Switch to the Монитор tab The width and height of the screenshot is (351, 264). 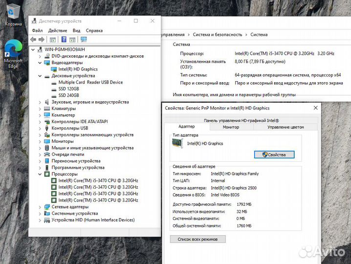(231, 127)
